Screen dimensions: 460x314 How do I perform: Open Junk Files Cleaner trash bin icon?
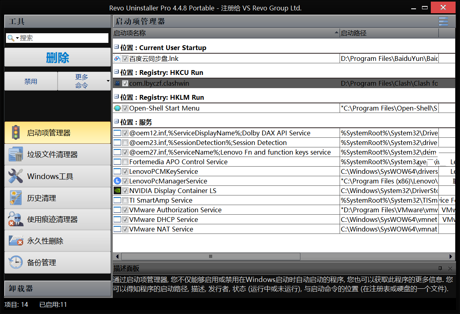[16, 155]
